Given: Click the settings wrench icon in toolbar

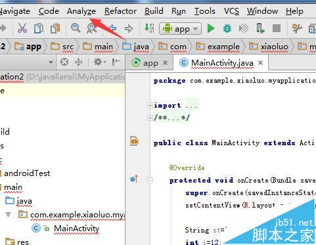Looking at the screenshot, I should [297, 28].
